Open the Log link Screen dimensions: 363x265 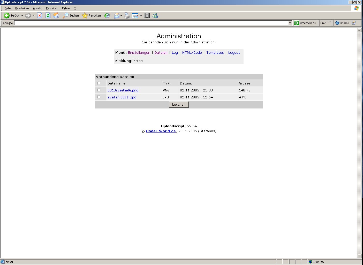click(175, 52)
